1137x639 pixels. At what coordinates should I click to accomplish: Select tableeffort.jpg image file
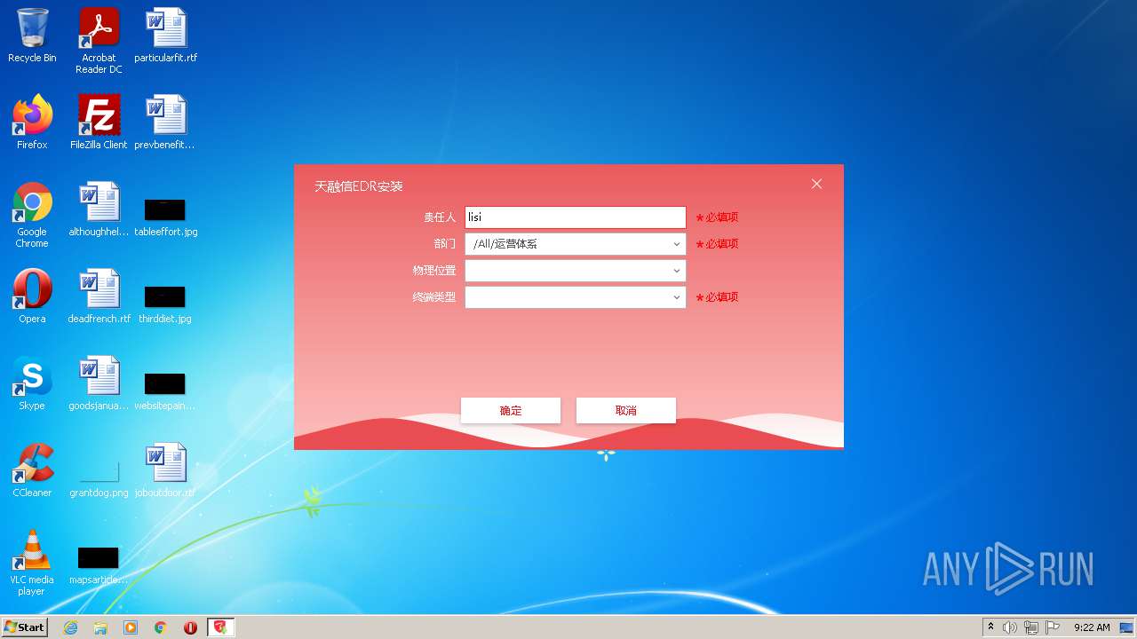tap(165, 217)
